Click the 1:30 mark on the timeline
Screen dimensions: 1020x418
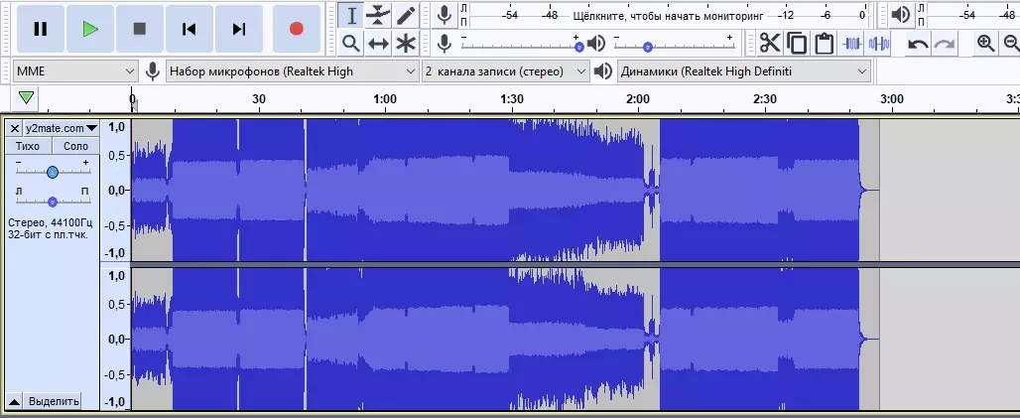[x=512, y=99]
